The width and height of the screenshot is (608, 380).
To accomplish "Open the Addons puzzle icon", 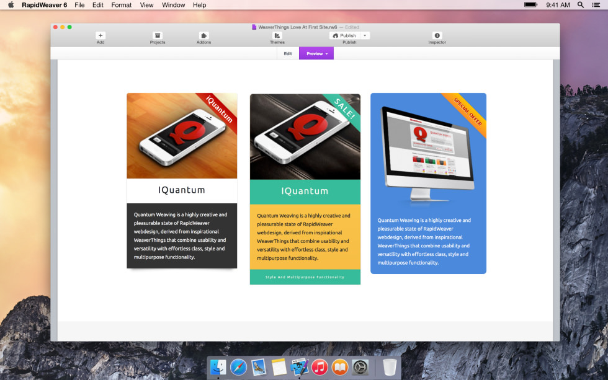I will (203, 35).
